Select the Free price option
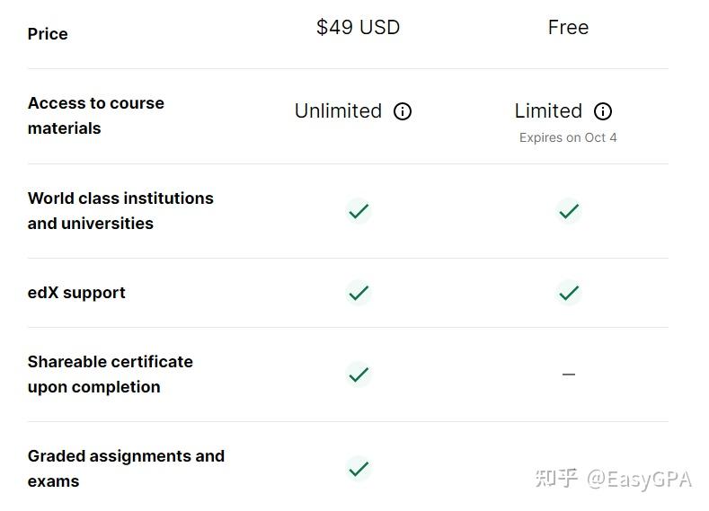This screenshot has width=709, height=511. (568, 28)
